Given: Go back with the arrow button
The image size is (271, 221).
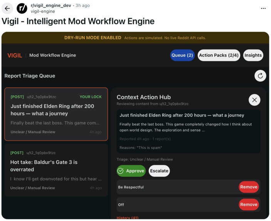Looking at the screenshot, I should [7, 8].
